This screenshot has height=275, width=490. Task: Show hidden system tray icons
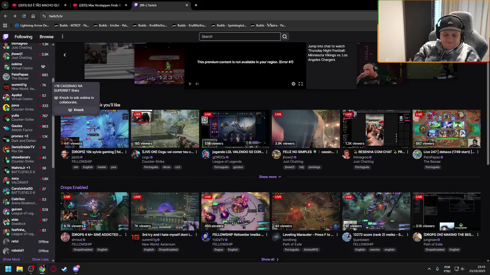429,269
